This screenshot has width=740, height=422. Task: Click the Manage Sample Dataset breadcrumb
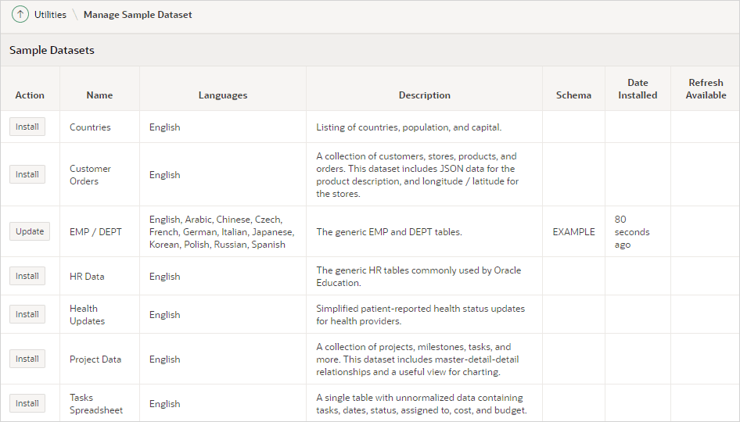pyautogui.click(x=138, y=15)
